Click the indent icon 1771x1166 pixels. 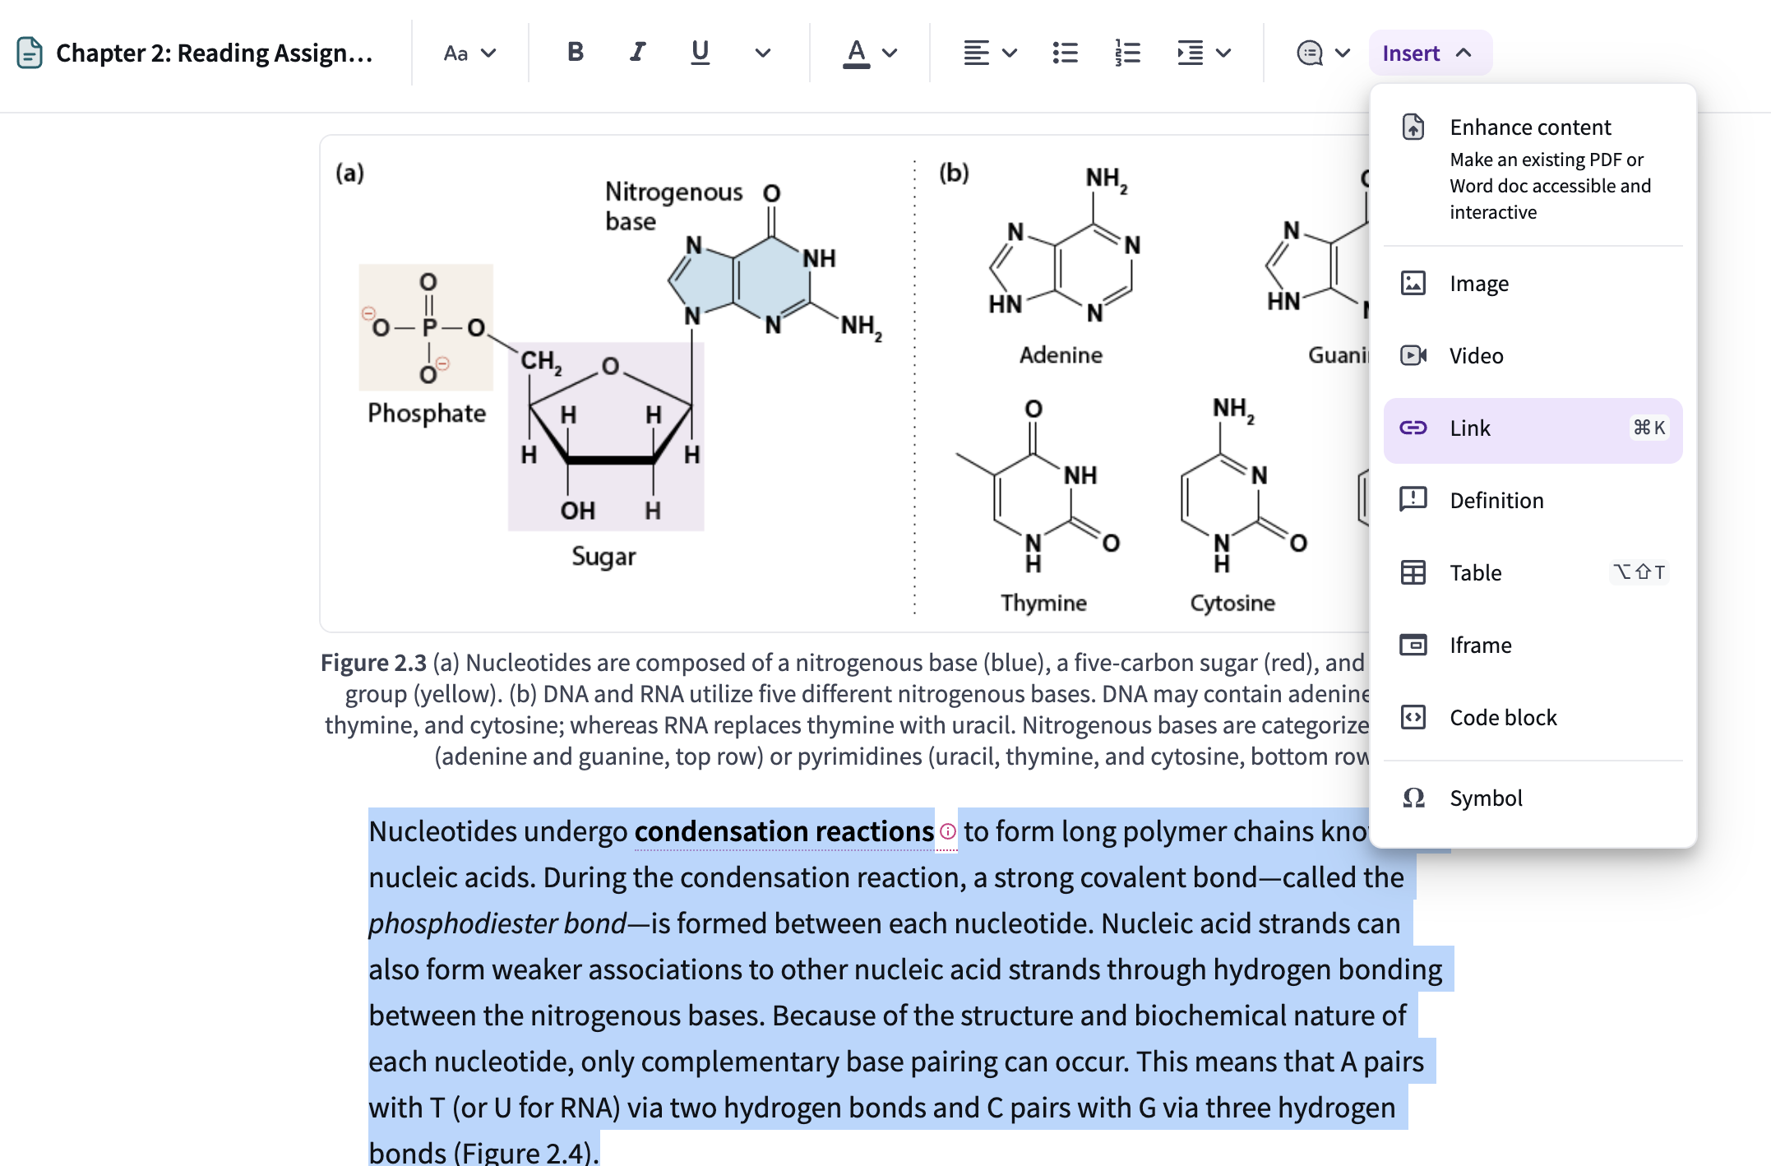1190,53
